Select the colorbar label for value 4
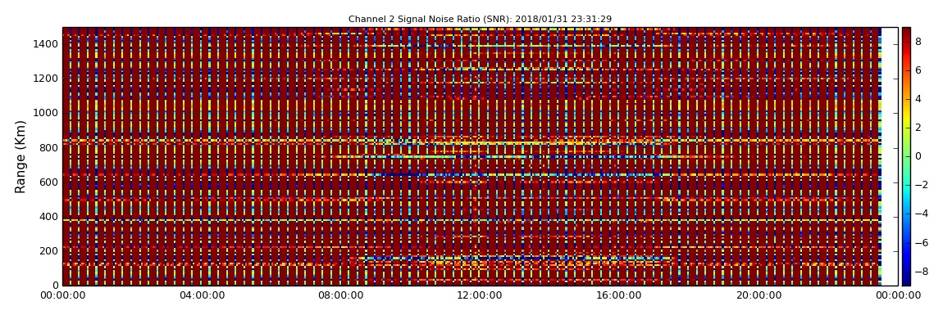Screen dimensions: 943x333 point(918,99)
